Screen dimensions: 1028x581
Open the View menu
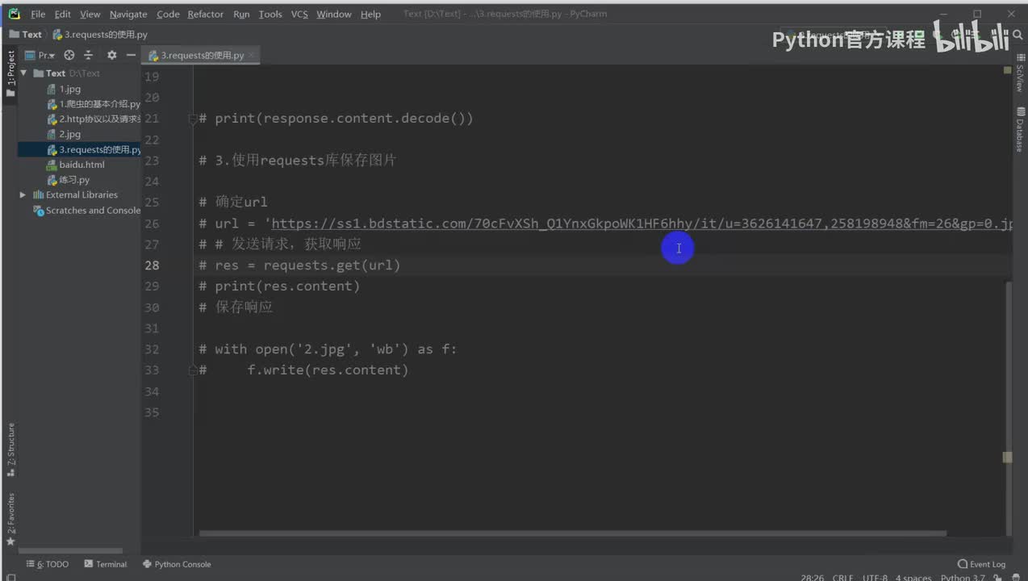(x=90, y=15)
